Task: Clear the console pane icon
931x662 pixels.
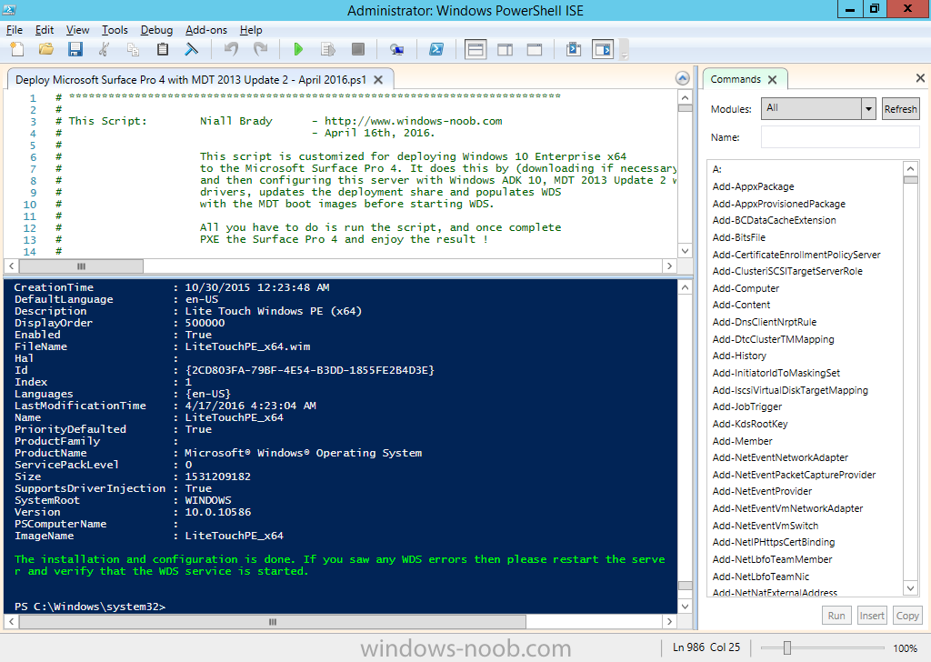Action: pos(191,49)
